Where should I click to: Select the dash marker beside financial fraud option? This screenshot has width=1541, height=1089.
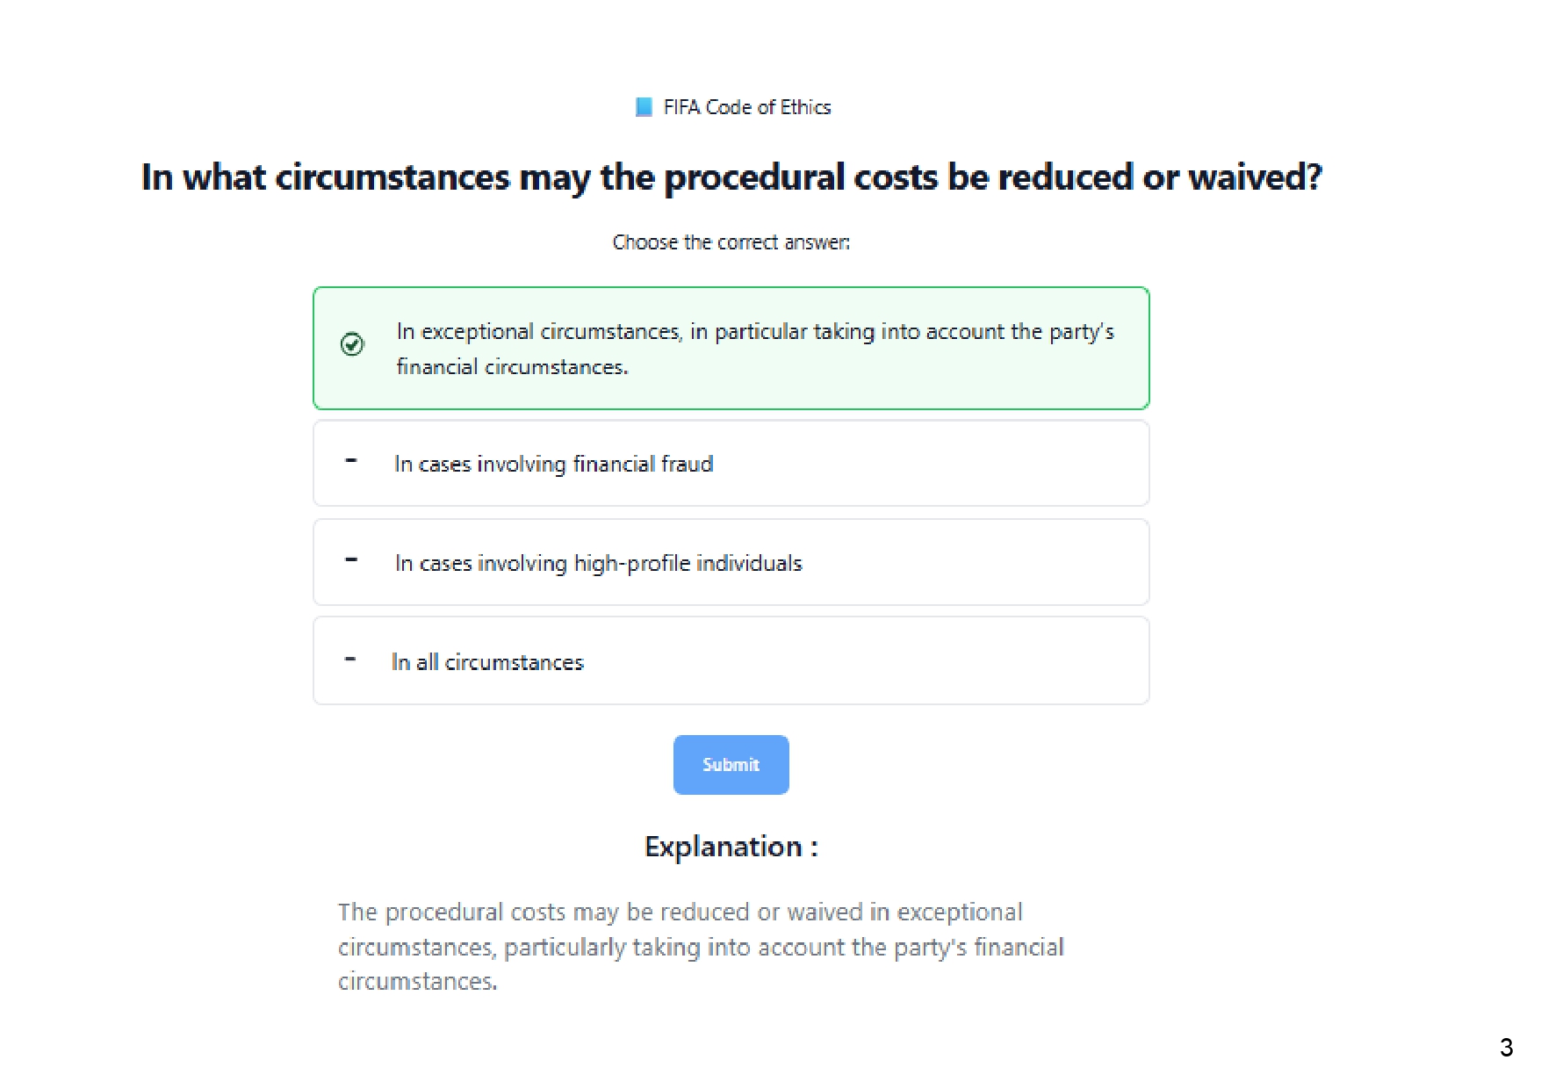click(x=351, y=460)
